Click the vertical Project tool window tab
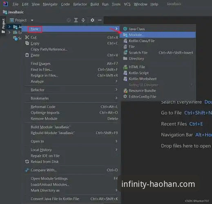Image resolution: width=212 pixels, height=204 pixels. pyautogui.click(x=3, y=24)
